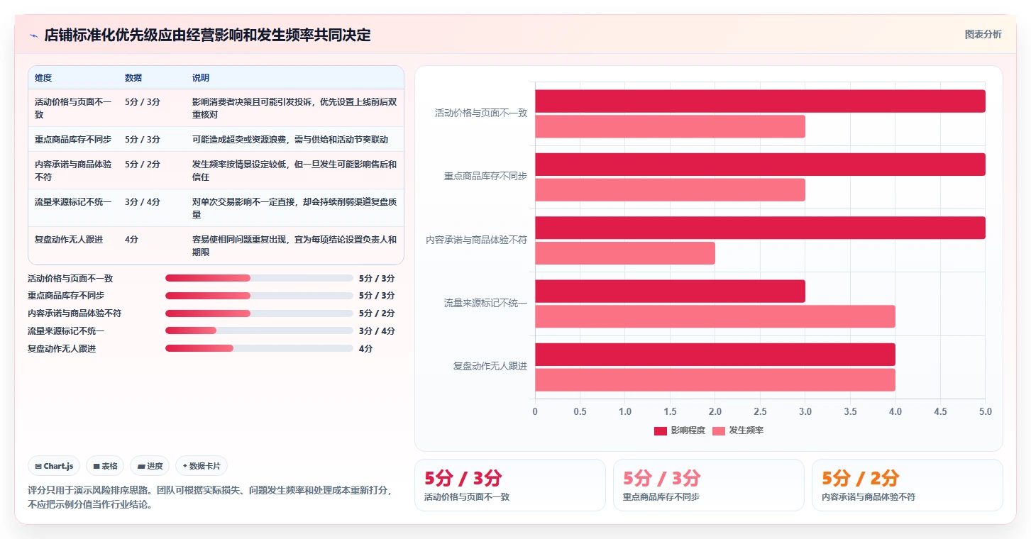1031x539 pixels.
Task: Click description starting 影响消费者决策
Action: pyautogui.click(x=294, y=108)
